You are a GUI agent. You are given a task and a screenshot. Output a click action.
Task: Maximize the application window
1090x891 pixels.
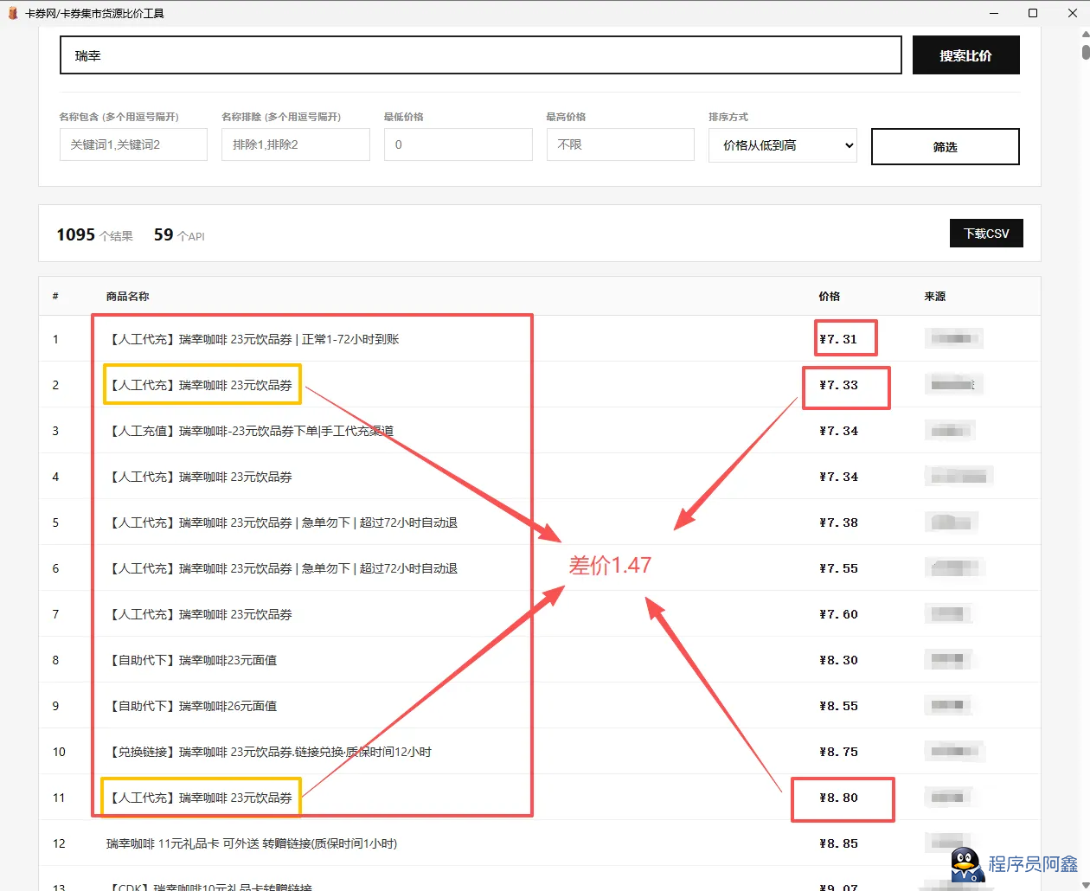tap(1032, 13)
